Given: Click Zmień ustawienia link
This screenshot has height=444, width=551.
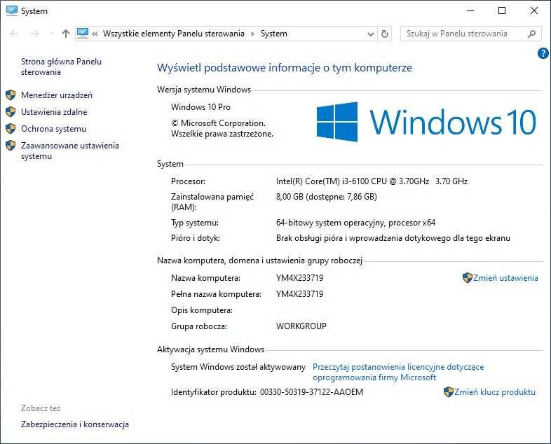Looking at the screenshot, I should click(x=505, y=278).
